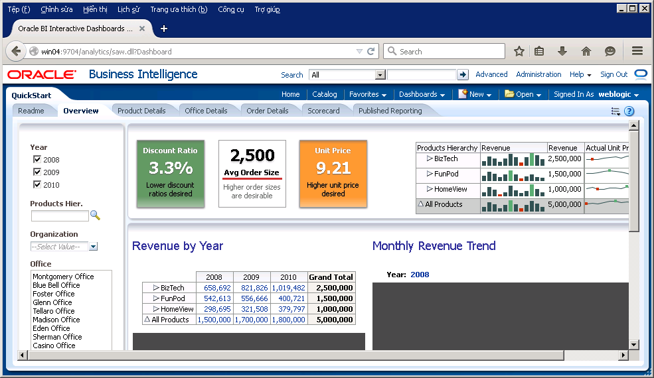Click the Oracle O icon beside Sign Out
The height and width of the screenshot is (378, 654).
click(x=641, y=74)
